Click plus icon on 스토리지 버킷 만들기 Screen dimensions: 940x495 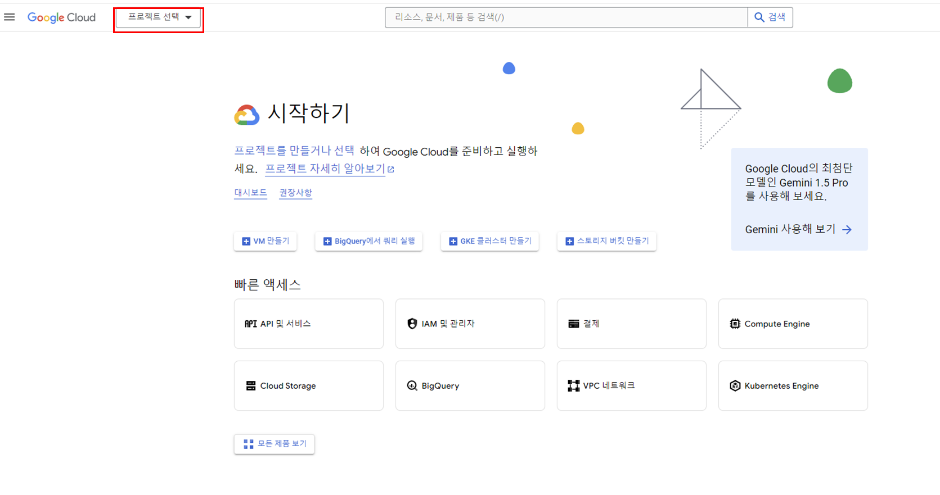569,241
